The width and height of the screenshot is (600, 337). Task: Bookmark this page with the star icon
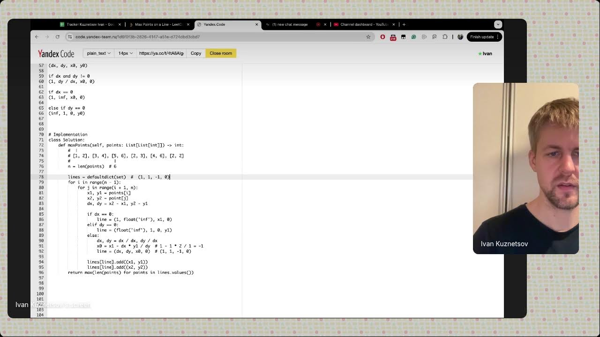[x=368, y=37]
